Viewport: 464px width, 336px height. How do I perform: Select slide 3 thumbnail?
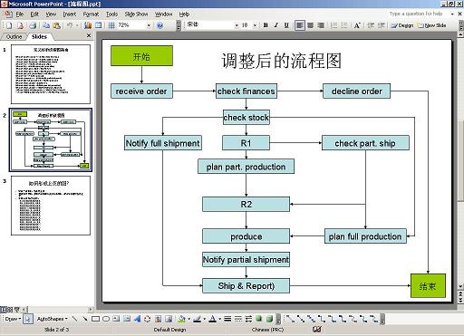[51, 206]
